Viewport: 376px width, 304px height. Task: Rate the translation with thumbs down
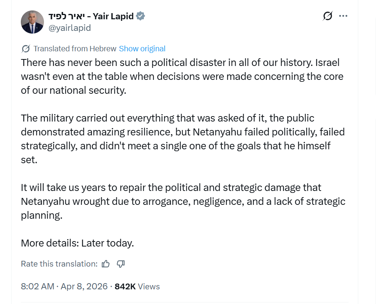(x=121, y=264)
